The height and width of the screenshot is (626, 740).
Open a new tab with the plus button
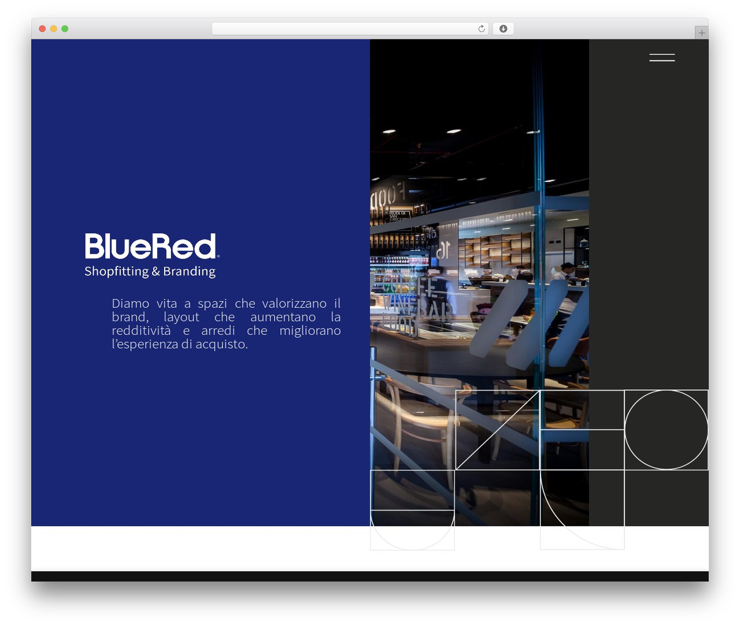pos(701,33)
